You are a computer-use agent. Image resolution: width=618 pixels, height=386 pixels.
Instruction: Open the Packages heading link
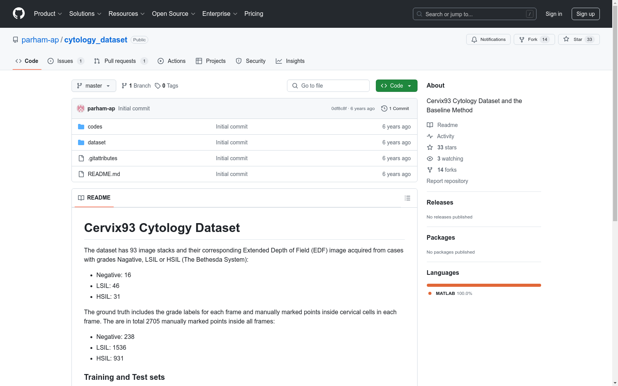tap(441, 237)
